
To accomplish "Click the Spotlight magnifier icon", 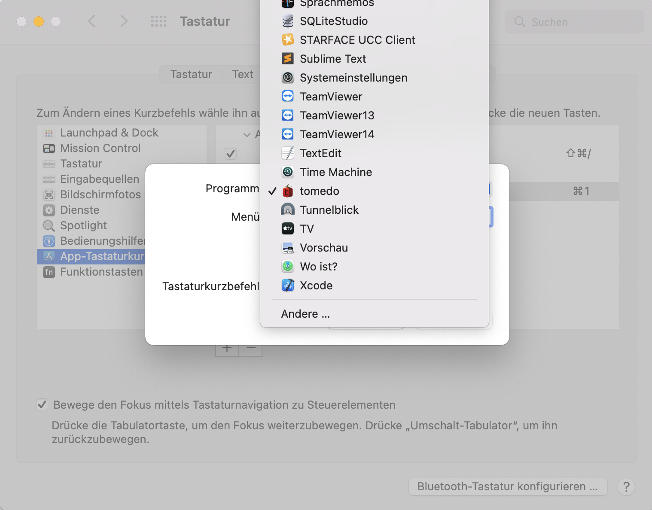I will [x=49, y=226].
